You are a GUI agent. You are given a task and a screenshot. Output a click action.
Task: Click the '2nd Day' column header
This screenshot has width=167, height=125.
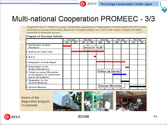click(x=88, y=40)
